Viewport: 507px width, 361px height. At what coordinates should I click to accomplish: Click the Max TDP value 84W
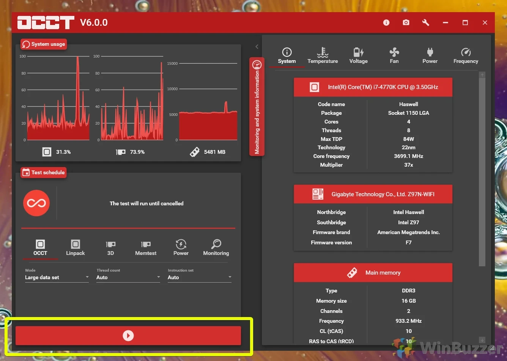point(409,139)
